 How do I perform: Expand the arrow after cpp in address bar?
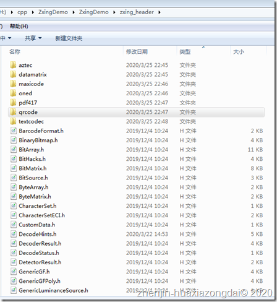[33, 12]
